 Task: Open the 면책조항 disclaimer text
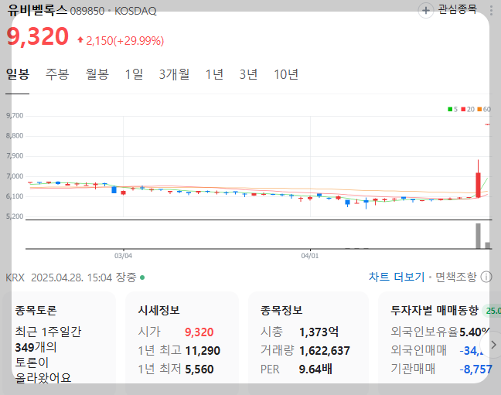[456, 277]
